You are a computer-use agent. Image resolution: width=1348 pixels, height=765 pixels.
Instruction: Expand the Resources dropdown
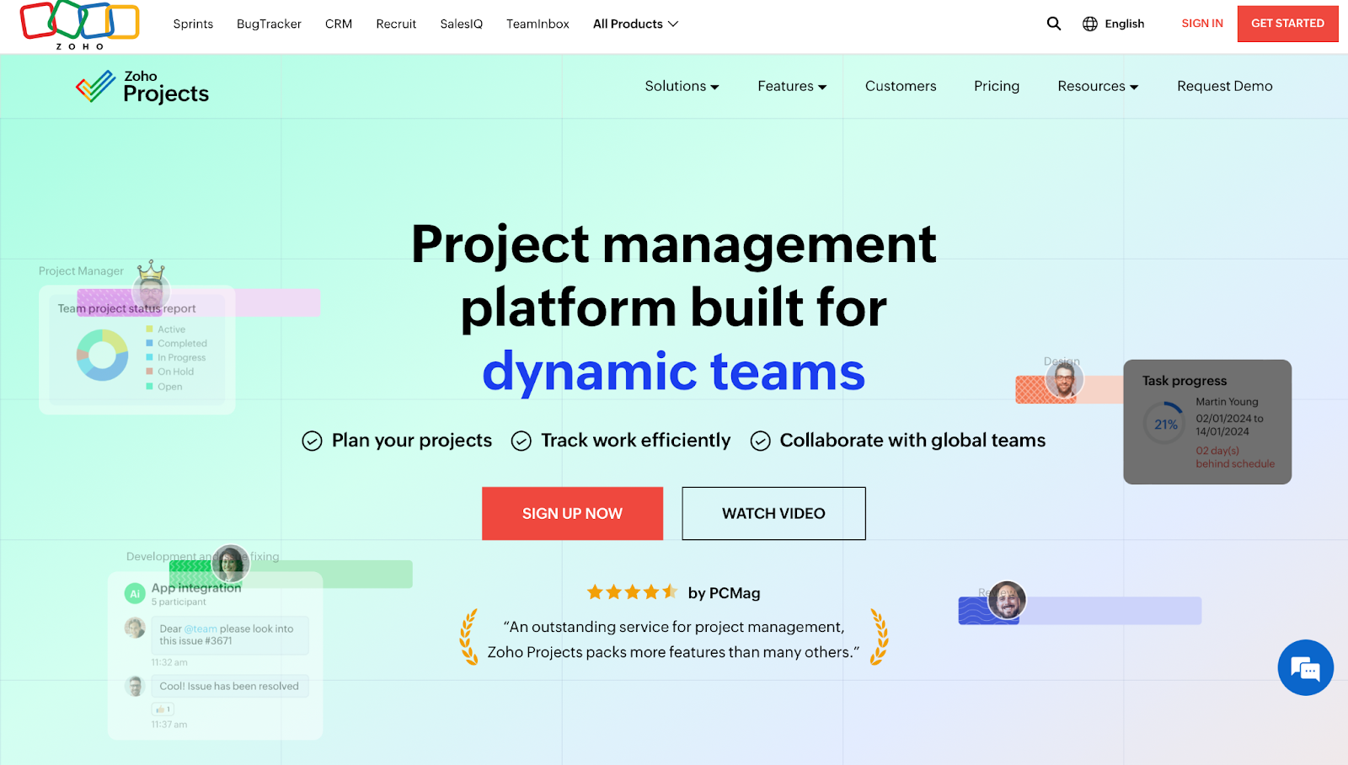pos(1097,85)
